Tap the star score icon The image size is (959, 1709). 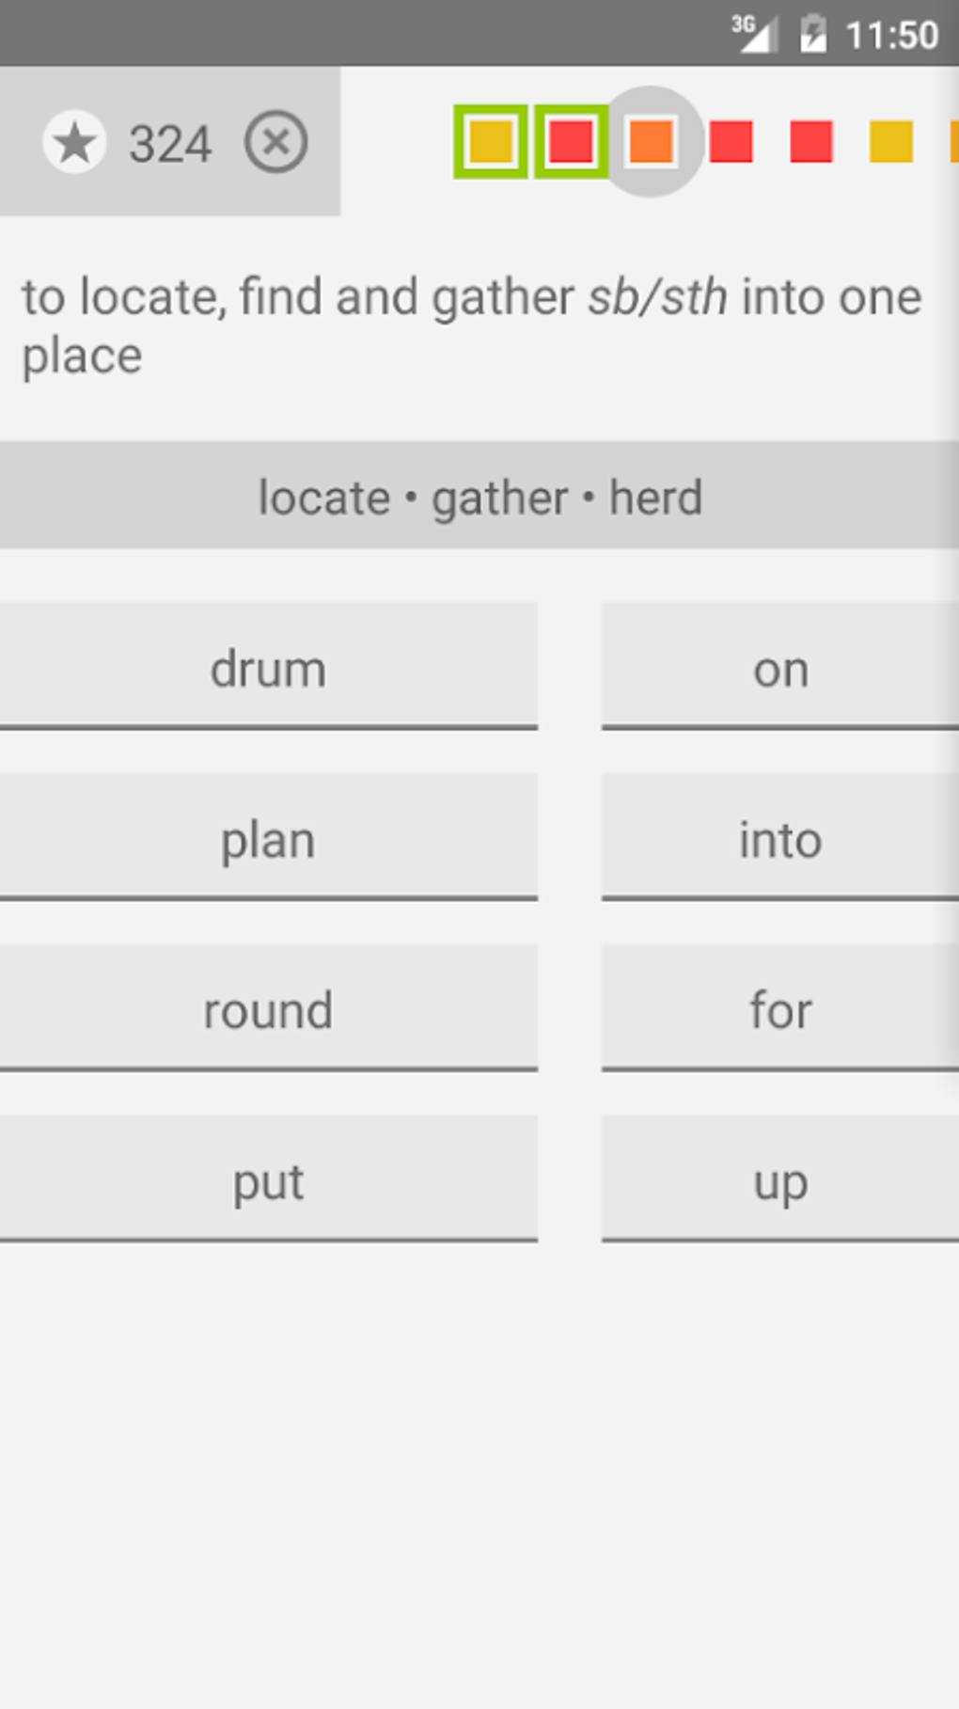[x=74, y=143]
